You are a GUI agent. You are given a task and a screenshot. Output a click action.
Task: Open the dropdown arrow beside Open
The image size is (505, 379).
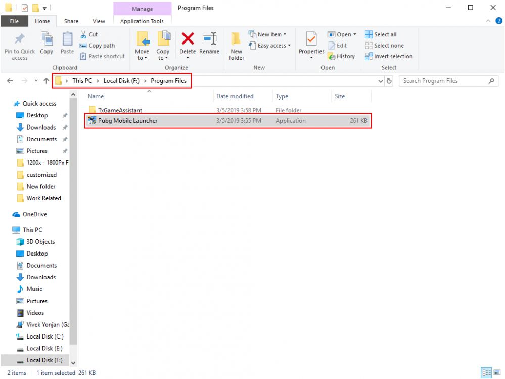[354, 34]
